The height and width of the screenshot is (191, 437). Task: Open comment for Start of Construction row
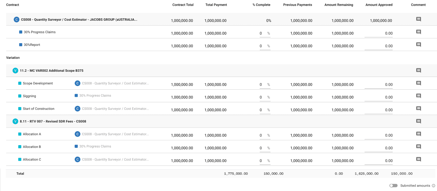point(419,109)
